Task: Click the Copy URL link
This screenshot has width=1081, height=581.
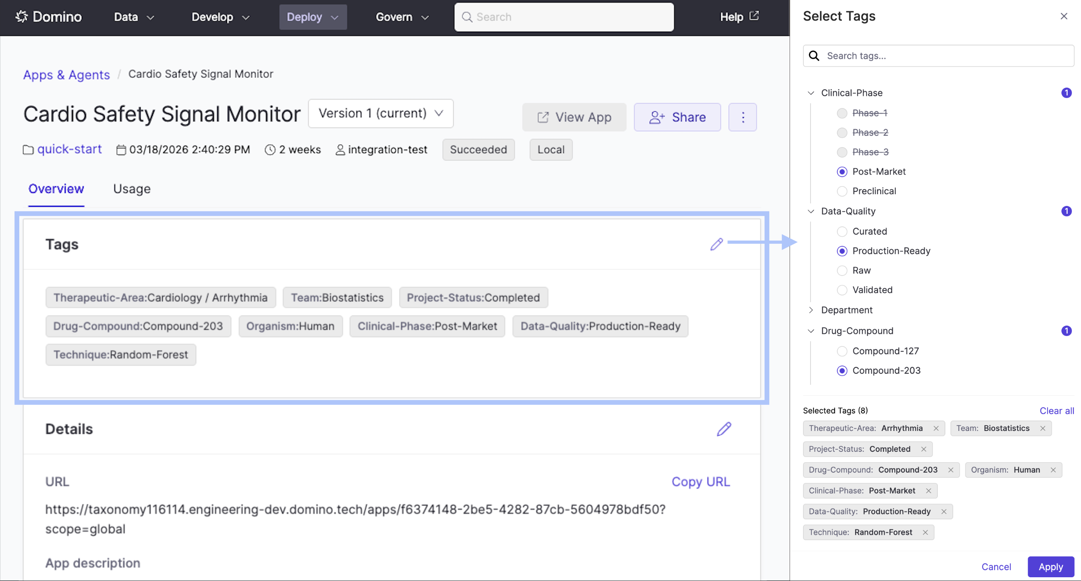Action: [700, 482]
